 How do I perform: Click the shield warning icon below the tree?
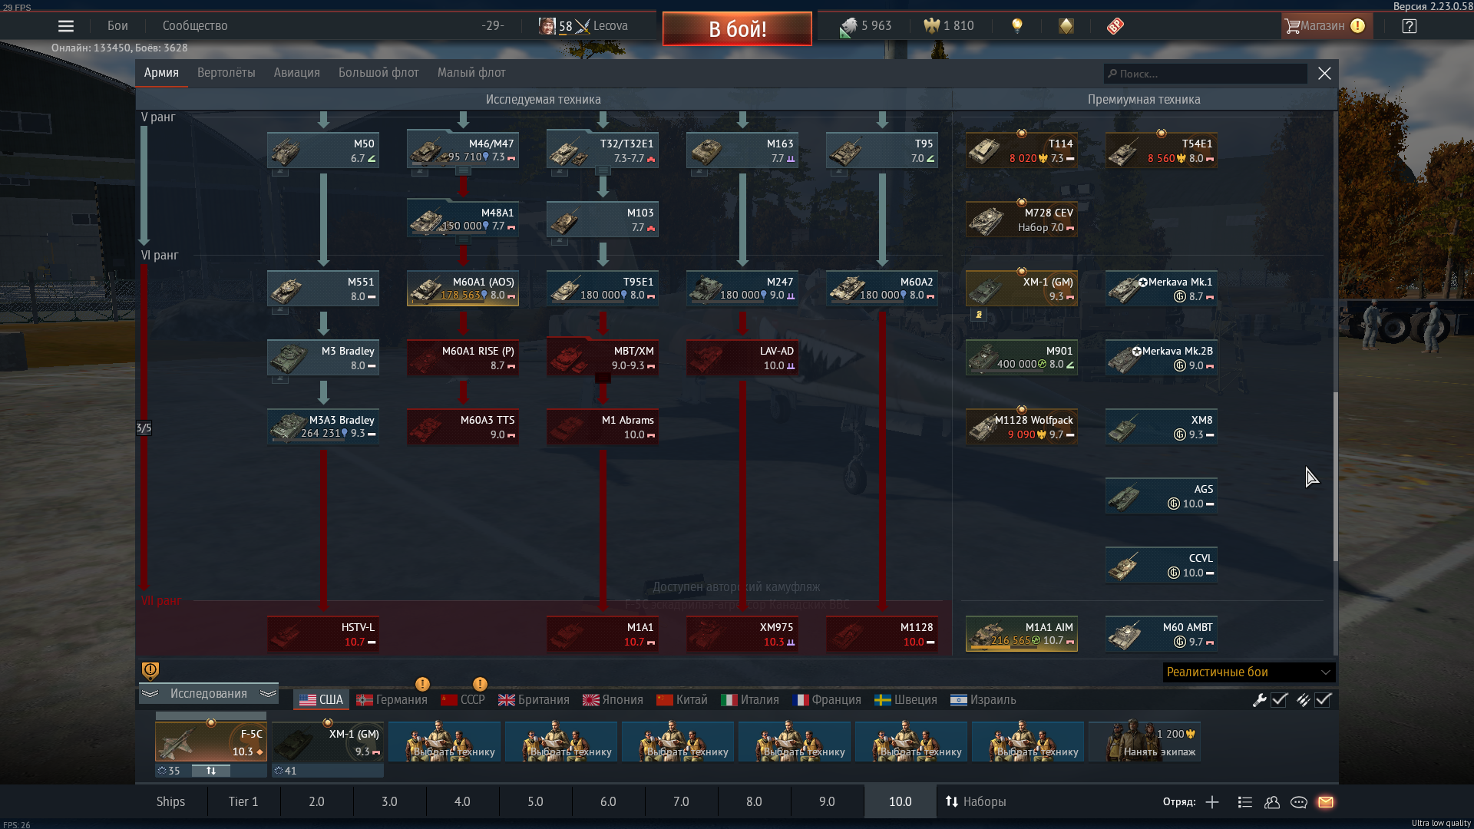[150, 671]
